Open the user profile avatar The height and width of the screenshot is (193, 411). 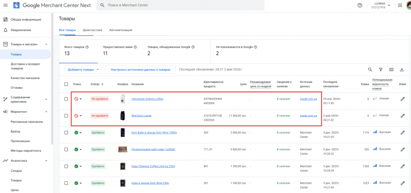click(x=409, y=5)
